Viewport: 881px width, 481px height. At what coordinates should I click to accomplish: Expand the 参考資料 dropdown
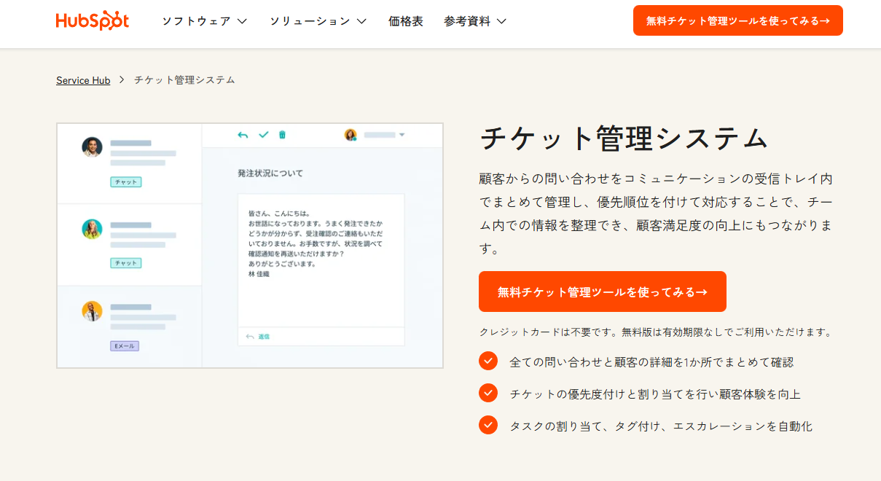pyautogui.click(x=474, y=22)
